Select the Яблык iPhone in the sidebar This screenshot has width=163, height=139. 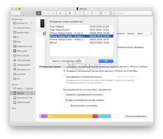[x=22, y=93]
